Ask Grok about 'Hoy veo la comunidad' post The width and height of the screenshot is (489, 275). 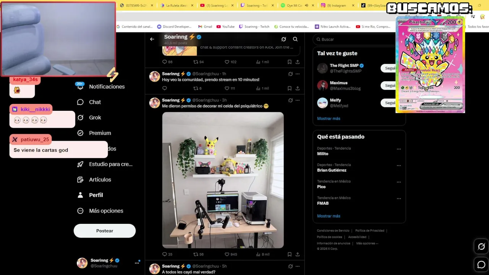(290, 74)
